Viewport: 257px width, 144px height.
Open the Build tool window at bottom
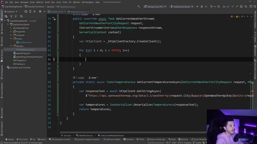tap(172, 140)
